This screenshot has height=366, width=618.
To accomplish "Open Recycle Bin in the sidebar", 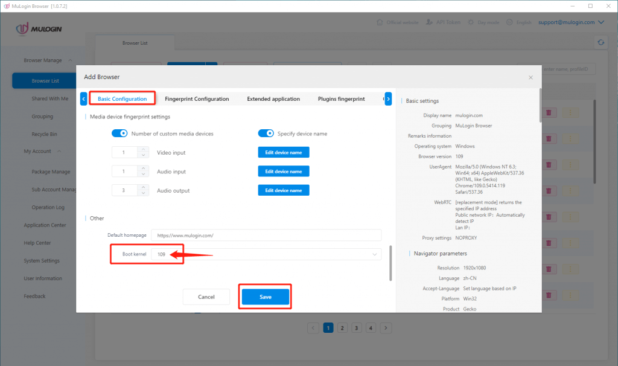I will pyautogui.click(x=44, y=134).
